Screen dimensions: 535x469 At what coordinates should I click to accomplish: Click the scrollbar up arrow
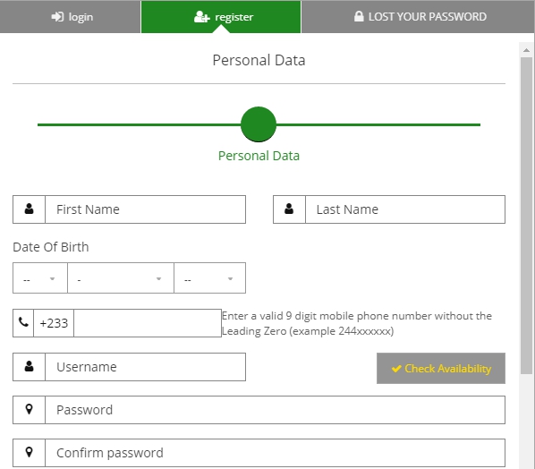point(526,50)
